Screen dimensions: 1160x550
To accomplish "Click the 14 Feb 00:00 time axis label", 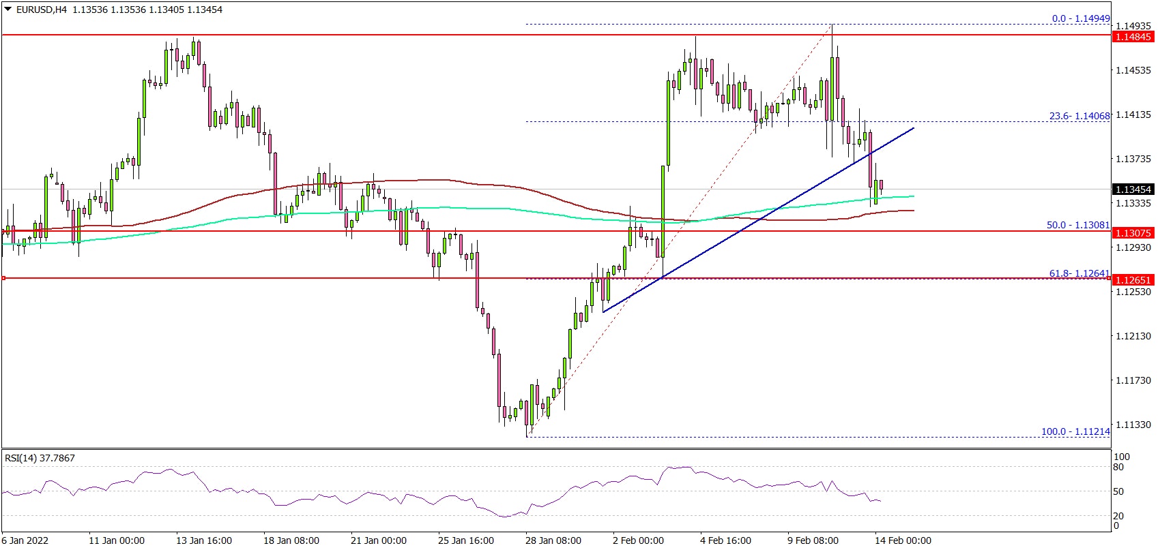I will pos(903,540).
